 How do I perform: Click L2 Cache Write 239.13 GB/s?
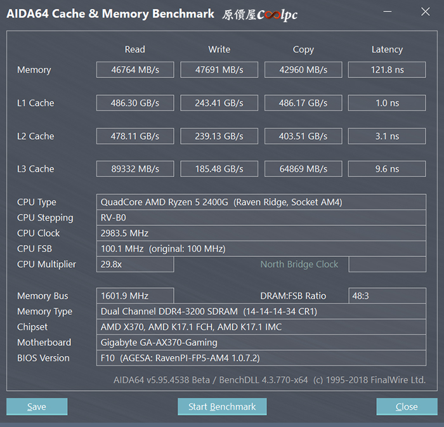219,136
